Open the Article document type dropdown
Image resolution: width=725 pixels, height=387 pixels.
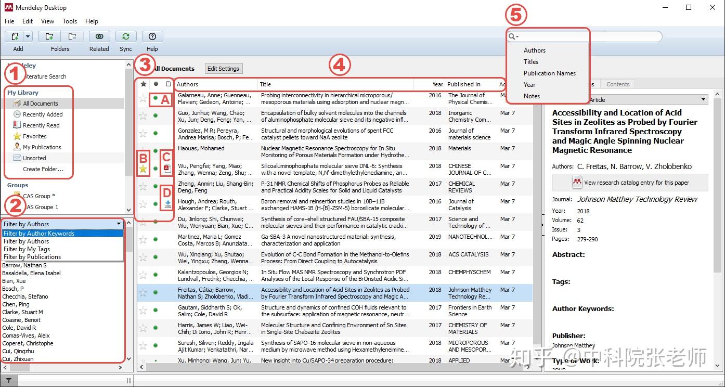(x=703, y=99)
